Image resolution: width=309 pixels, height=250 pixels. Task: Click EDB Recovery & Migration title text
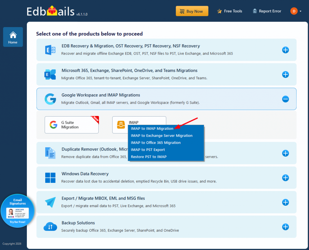point(131,46)
